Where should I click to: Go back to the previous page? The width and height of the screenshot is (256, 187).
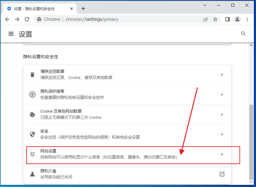[7, 19]
